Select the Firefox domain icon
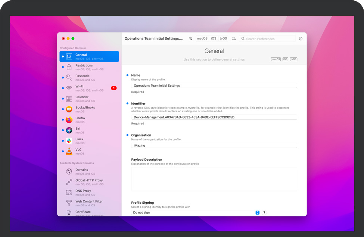 69,120
